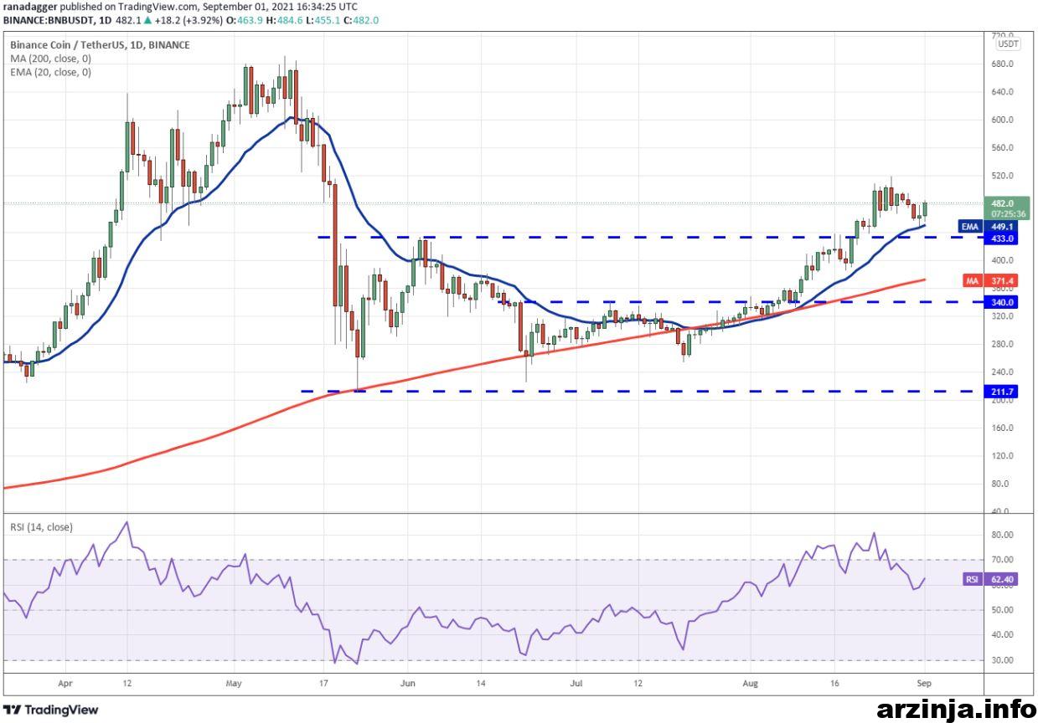
Task: Click the 560.0 price axis tick
Action: [x=1003, y=148]
